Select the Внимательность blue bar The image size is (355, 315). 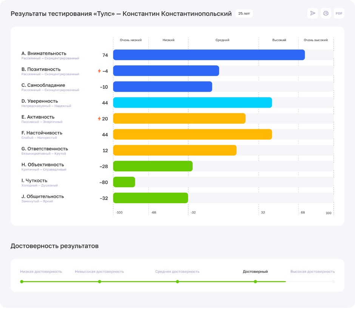(209, 55)
